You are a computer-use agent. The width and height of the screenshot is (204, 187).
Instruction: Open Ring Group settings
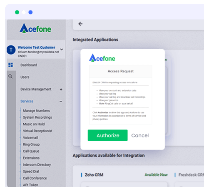point(31,145)
